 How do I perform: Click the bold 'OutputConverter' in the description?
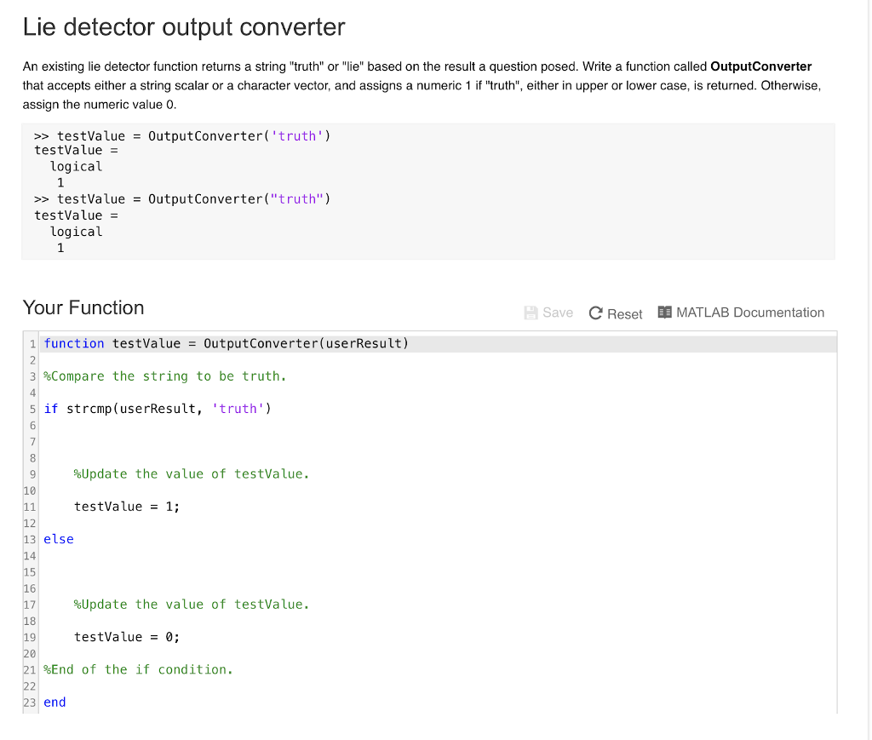760,66
